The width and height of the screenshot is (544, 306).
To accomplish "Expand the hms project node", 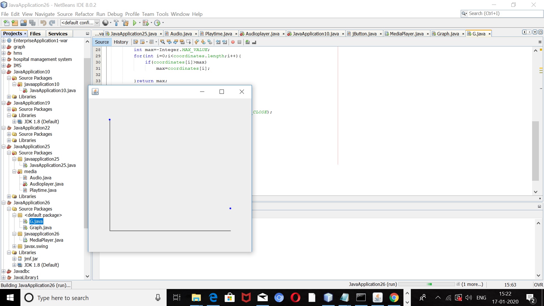I will [4, 53].
